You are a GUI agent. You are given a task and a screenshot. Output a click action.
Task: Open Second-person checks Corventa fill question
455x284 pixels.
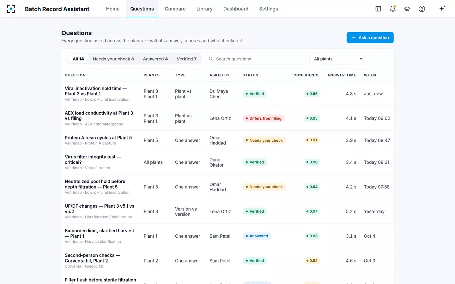click(92, 258)
